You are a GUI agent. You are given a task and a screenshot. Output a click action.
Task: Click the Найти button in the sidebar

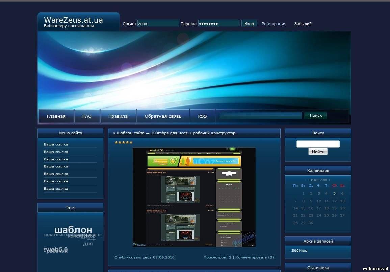point(318,152)
